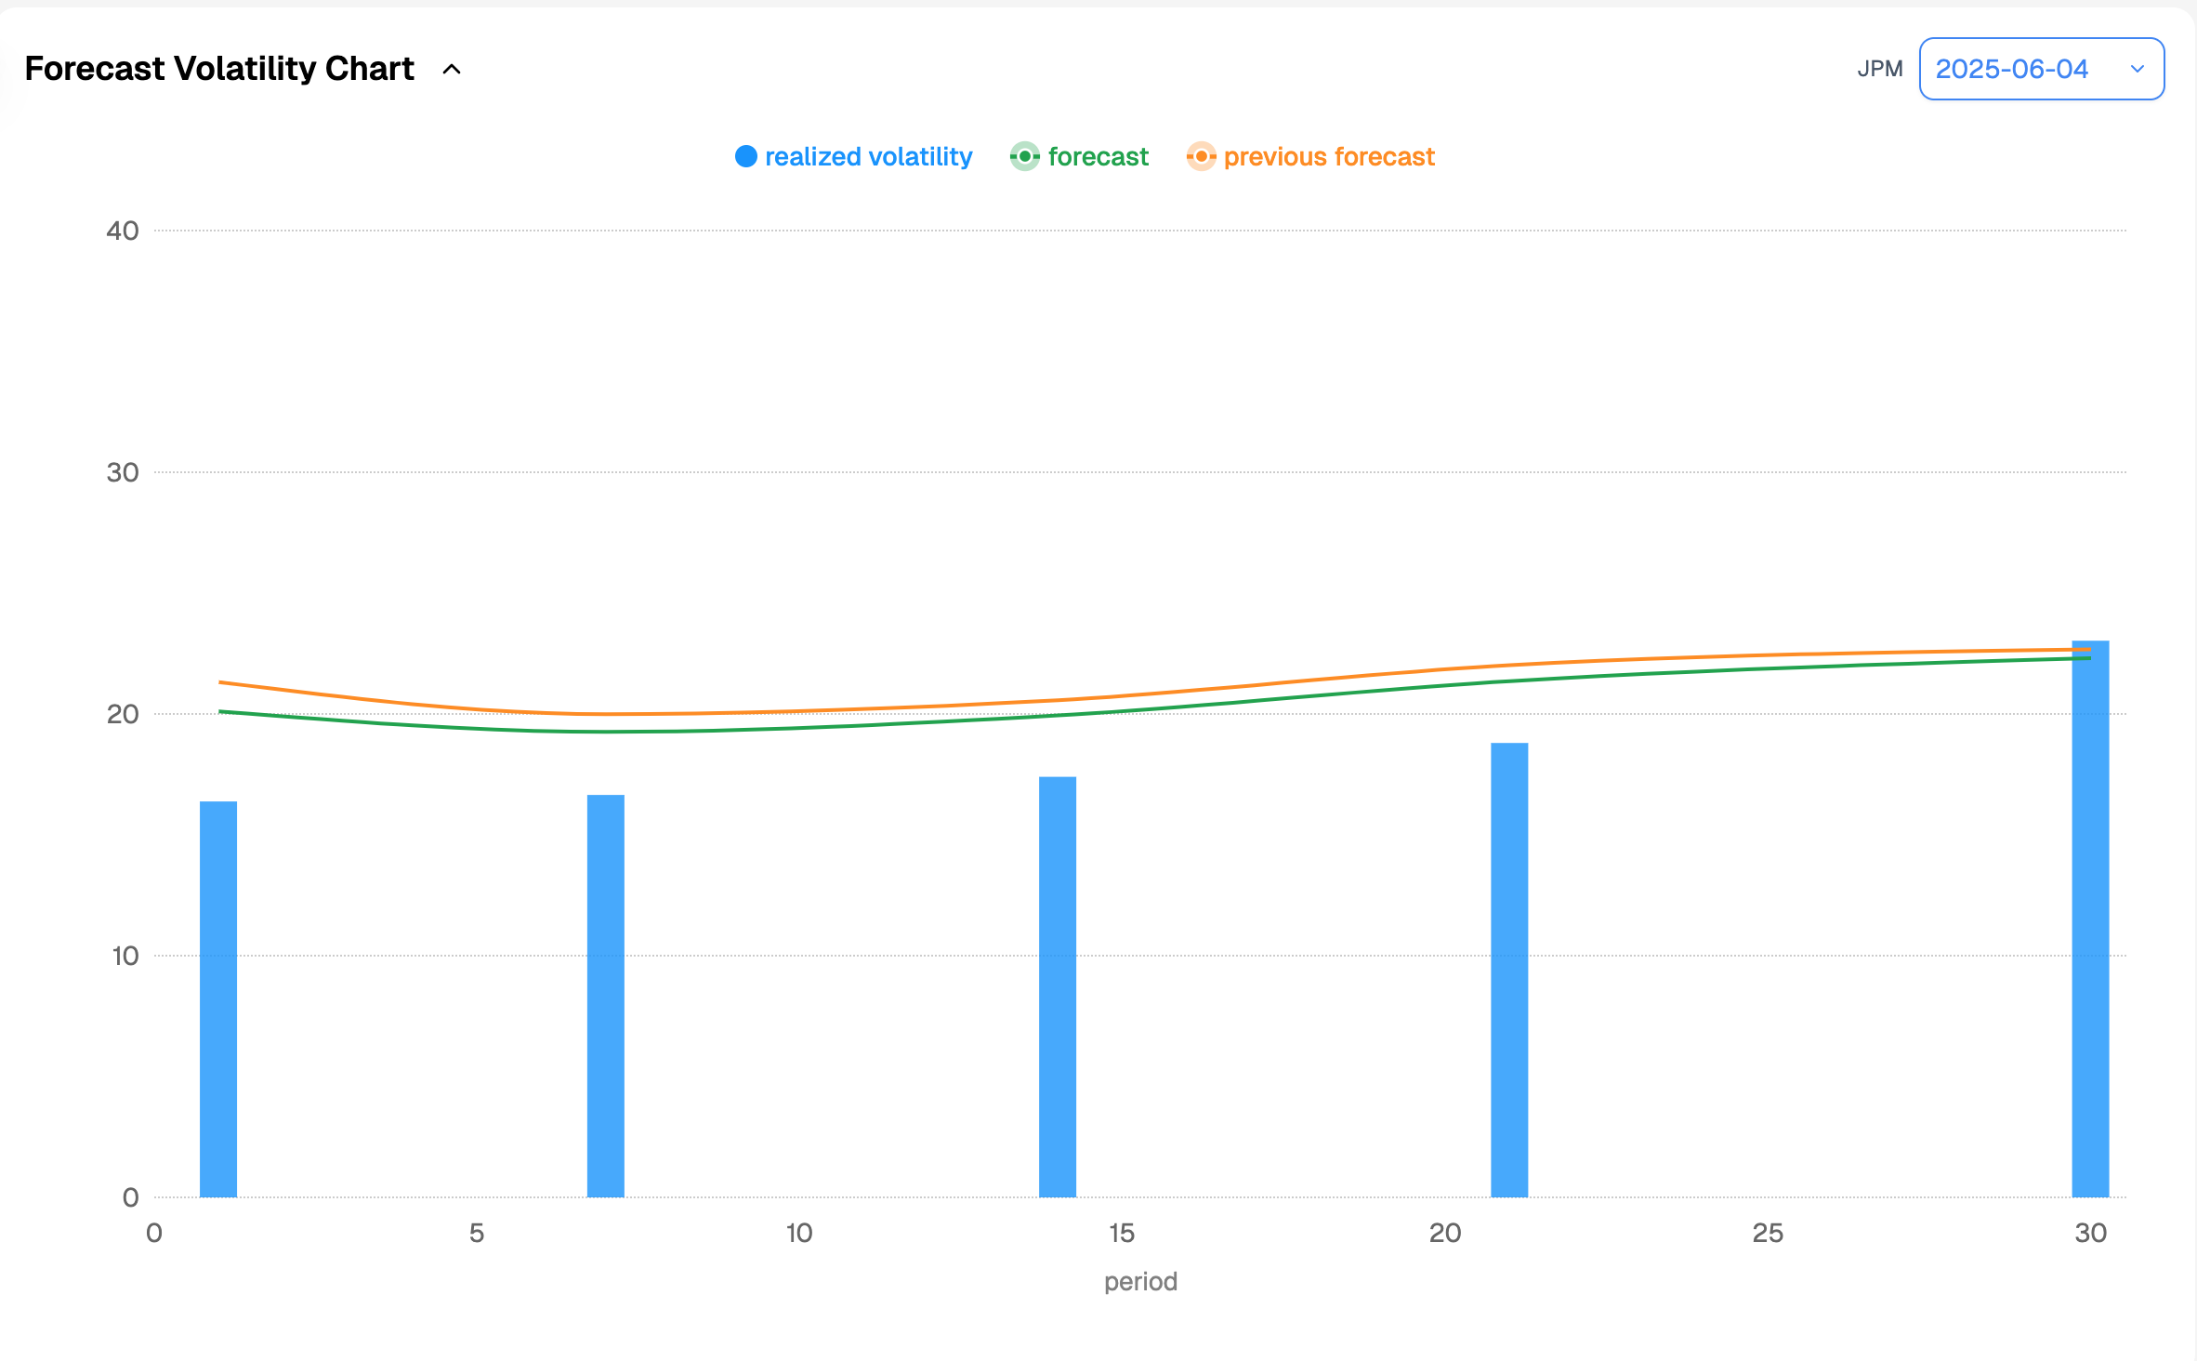Click the realized volatility bar at period 14
This screenshot has height=1361, width=2197.
[1057, 985]
